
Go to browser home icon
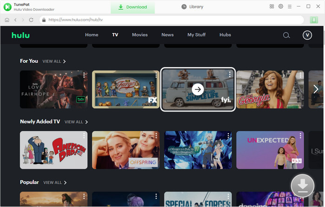pos(7,20)
